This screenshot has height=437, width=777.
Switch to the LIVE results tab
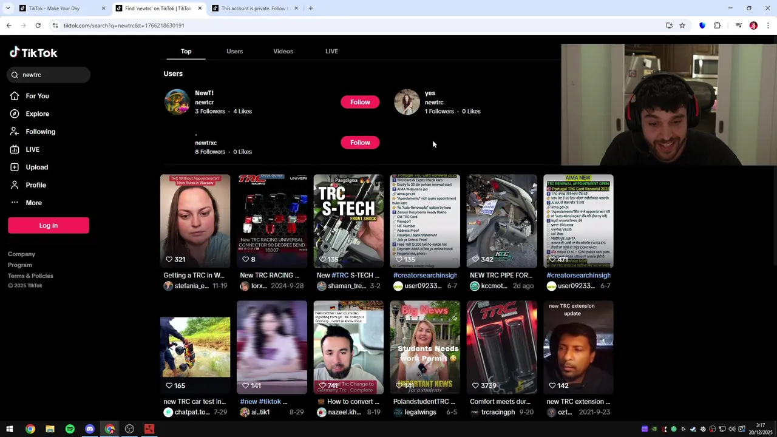(x=331, y=52)
